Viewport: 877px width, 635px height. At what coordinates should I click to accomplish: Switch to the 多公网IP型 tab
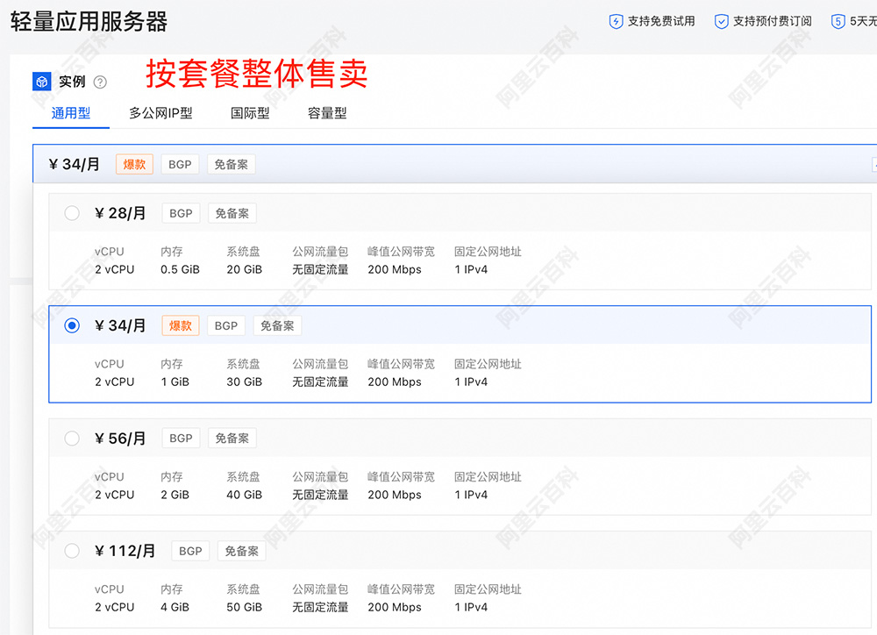point(161,113)
